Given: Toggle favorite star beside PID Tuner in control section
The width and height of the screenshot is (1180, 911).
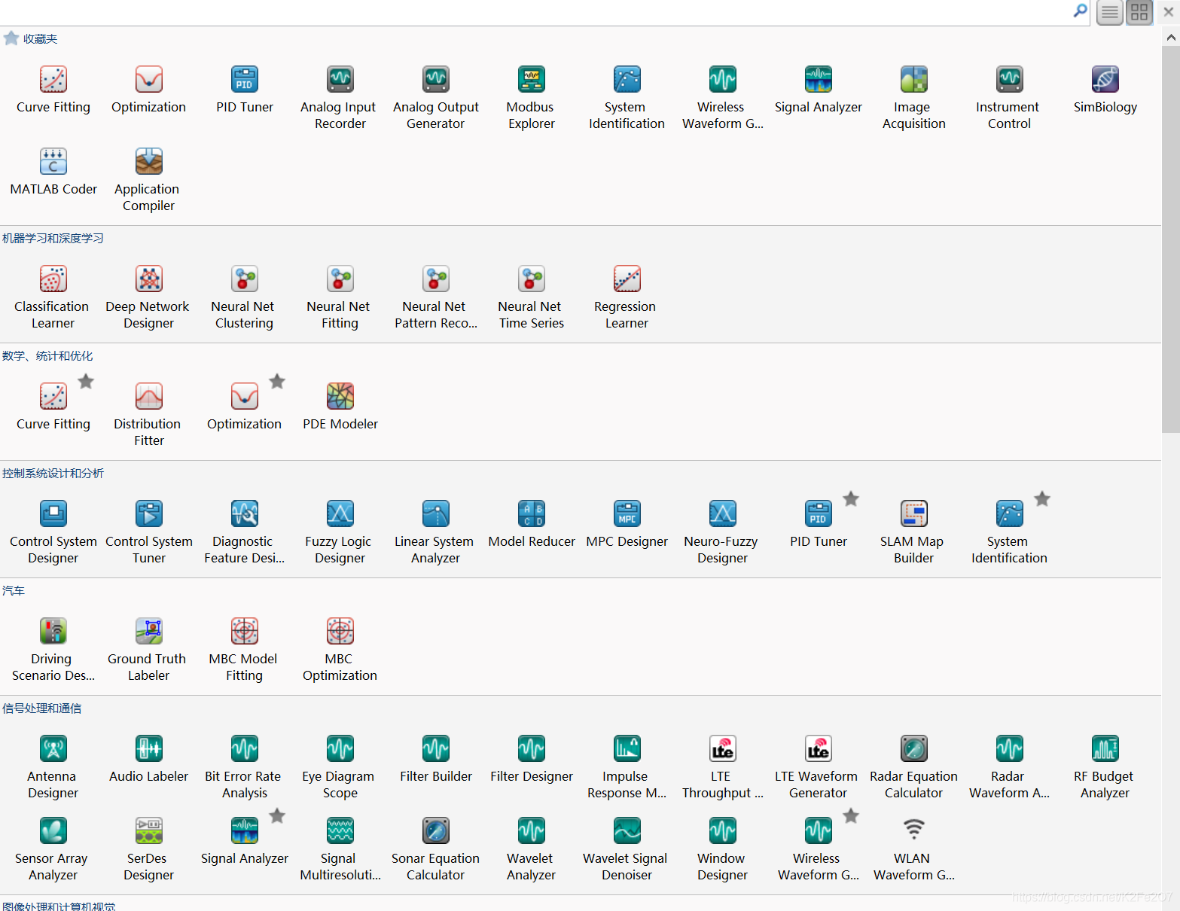Looking at the screenshot, I should tap(851, 498).
